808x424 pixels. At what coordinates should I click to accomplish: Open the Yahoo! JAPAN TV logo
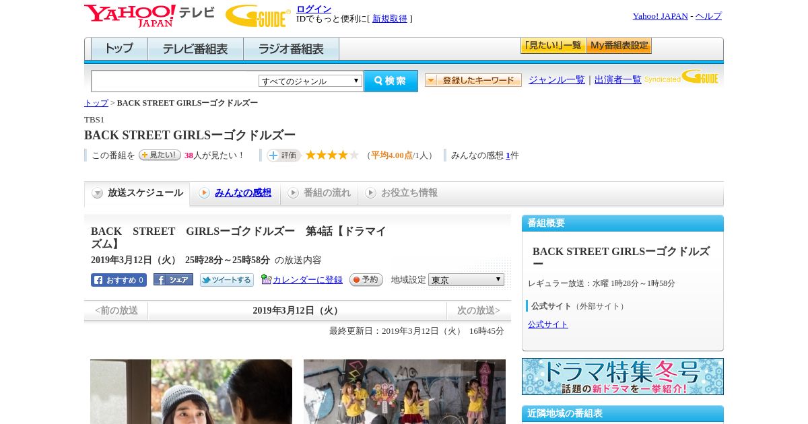pos(149,15)
